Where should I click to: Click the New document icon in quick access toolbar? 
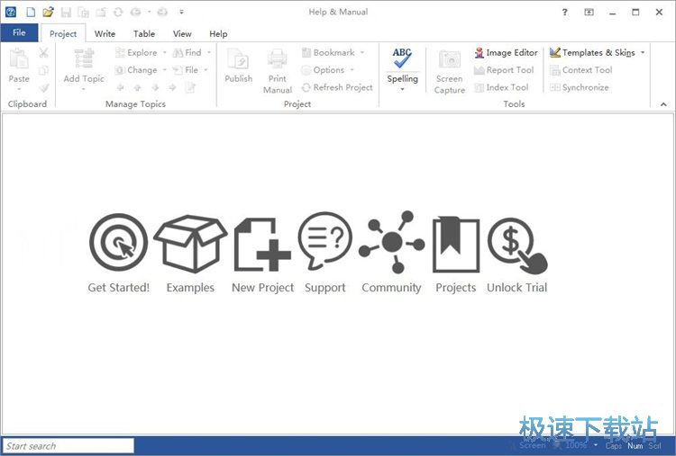coord(31,12)
